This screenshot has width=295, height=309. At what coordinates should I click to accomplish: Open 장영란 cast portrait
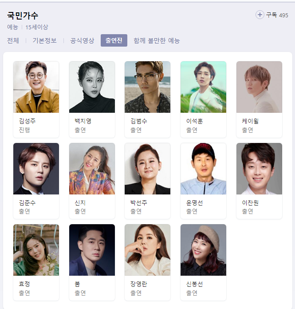(147, 250)
